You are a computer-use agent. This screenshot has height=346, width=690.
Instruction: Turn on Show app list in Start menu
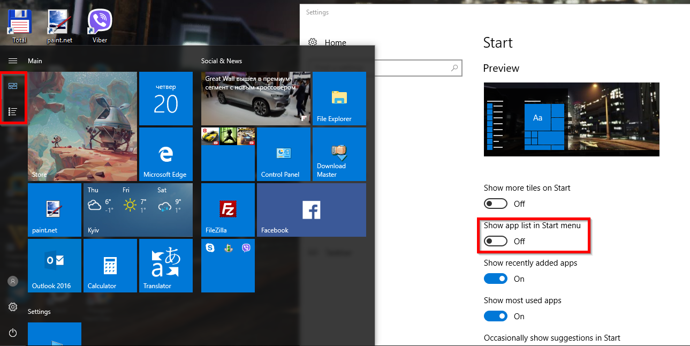495,241
